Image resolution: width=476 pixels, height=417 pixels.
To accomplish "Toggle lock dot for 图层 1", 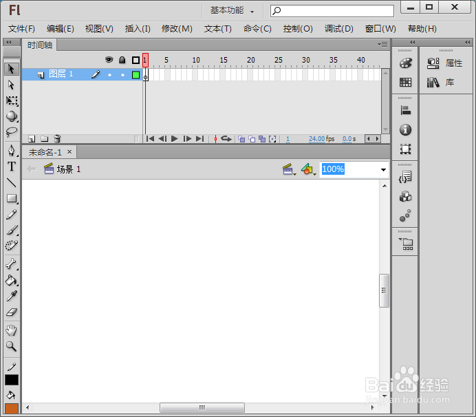I will point(122,75).
